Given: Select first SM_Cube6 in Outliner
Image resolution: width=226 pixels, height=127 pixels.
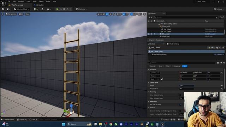Looking at the screenshot, I should click(x=167, y=29).
